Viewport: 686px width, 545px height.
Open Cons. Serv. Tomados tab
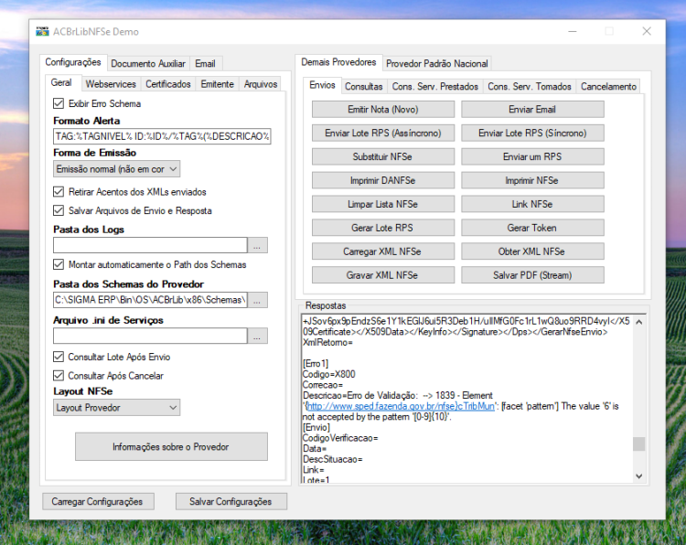(530, 87)
